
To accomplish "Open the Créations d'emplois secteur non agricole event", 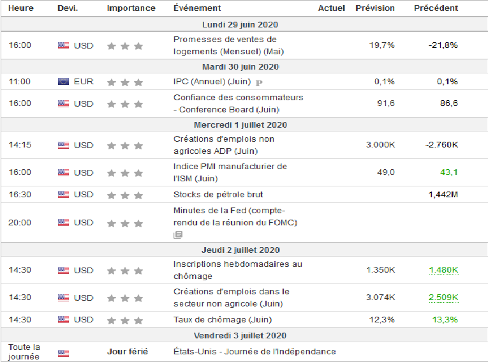I will pyautogui.click(x=231, y=298).
